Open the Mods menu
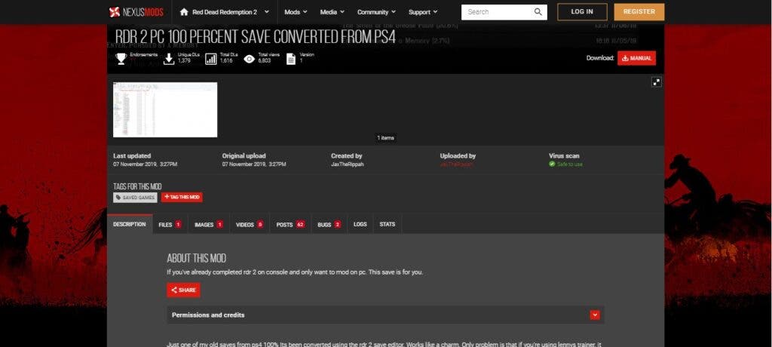This screenshot has width=772, height=347. click(296, 12)
